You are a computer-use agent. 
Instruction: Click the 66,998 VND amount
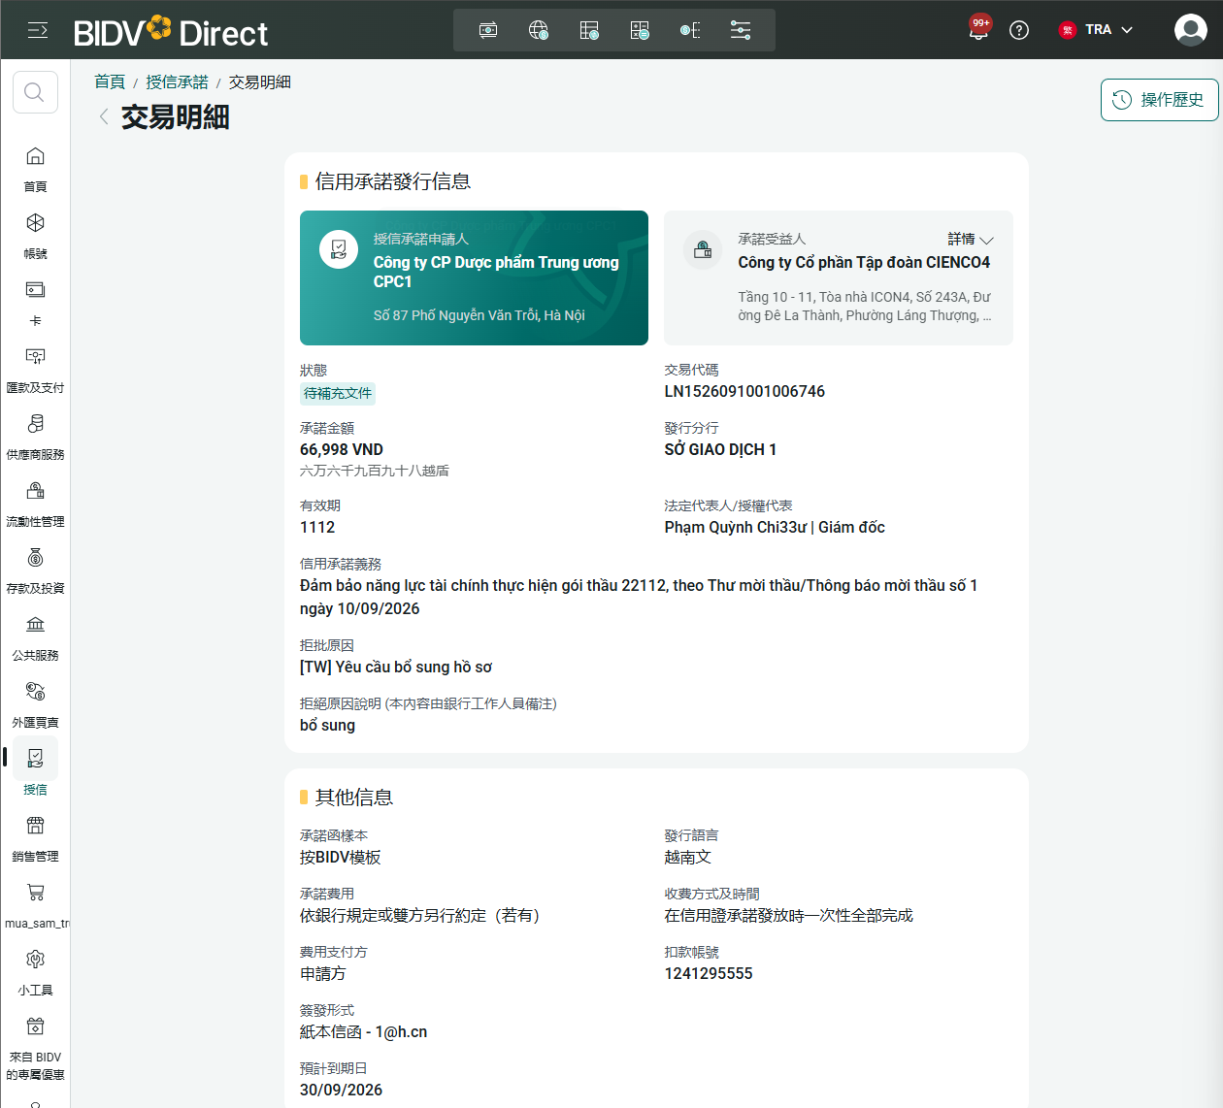point(342,450)
